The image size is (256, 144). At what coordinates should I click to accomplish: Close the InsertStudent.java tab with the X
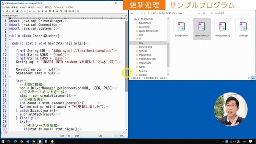click(x=126, y=16)
